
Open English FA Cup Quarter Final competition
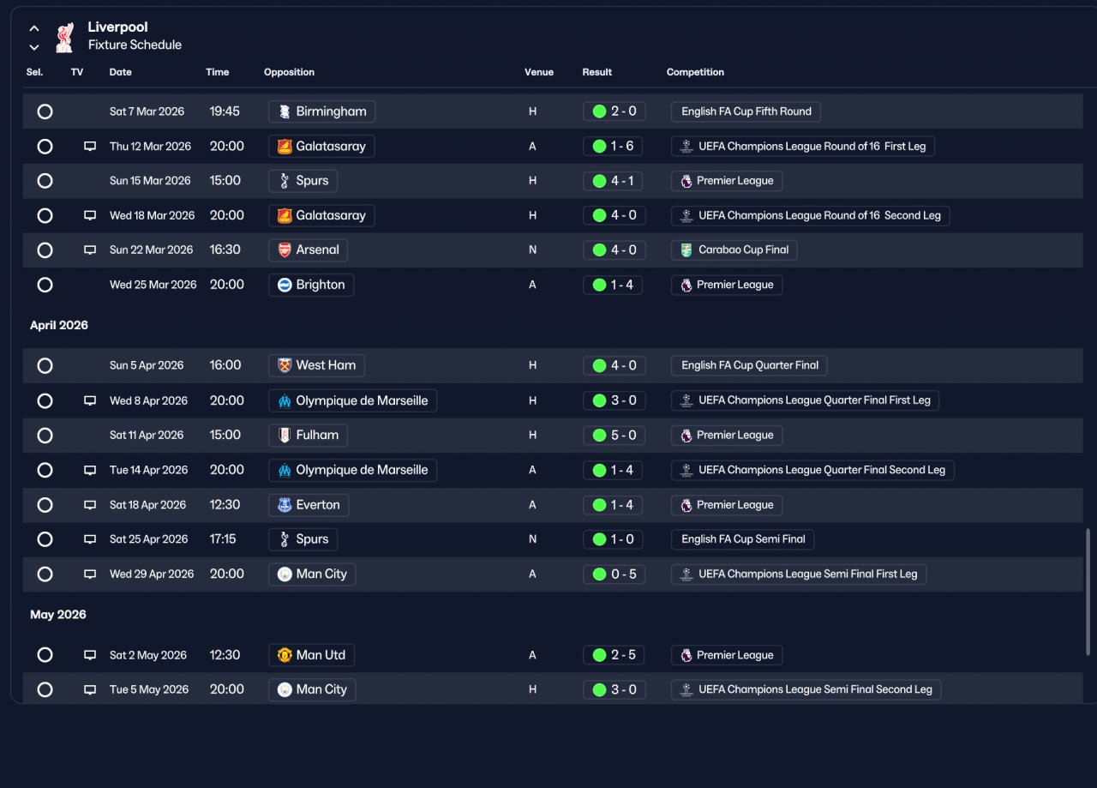click(x=749, y=365)
